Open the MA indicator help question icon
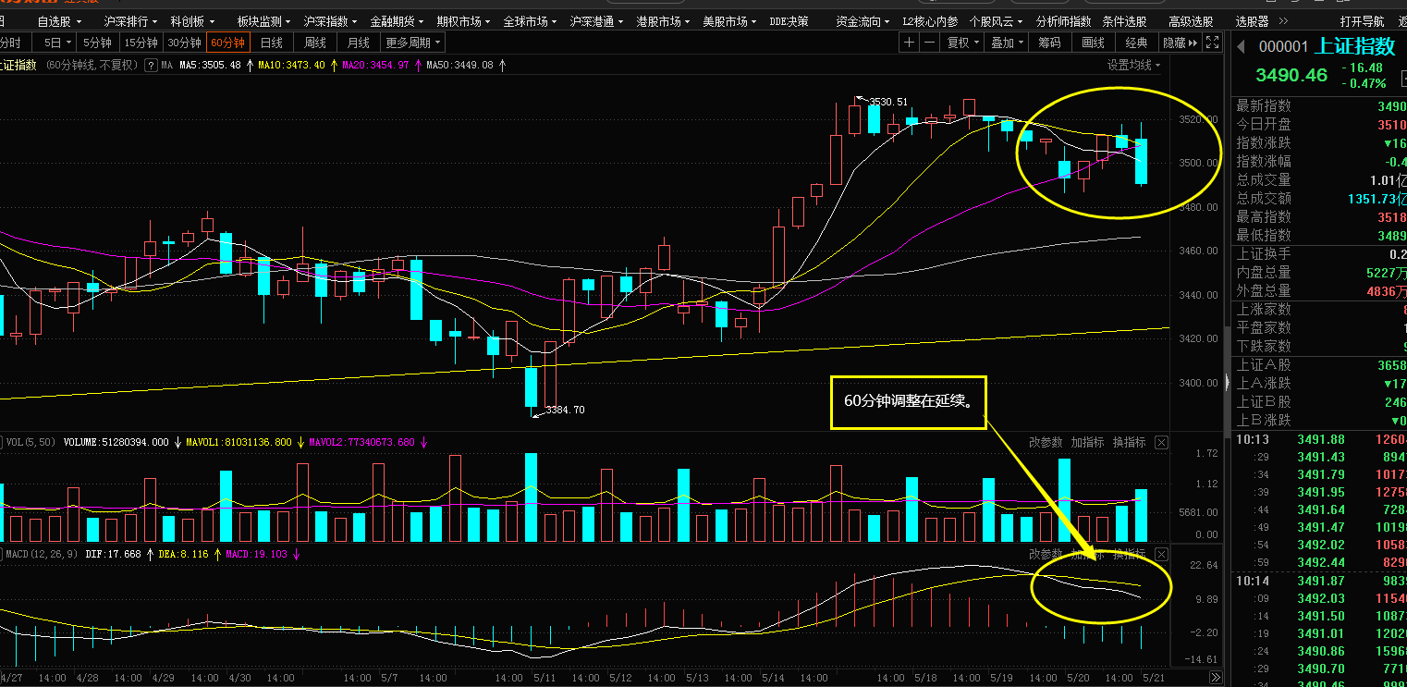This screenshot has width=1407, height=687. click(150, 65)
